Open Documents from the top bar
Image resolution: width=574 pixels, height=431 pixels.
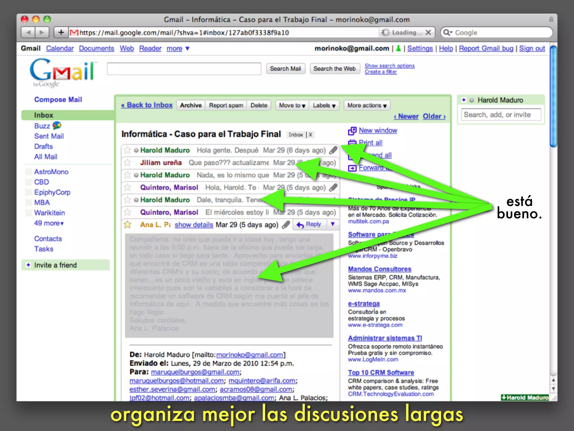pyautogui.click(x=96, y=48)
